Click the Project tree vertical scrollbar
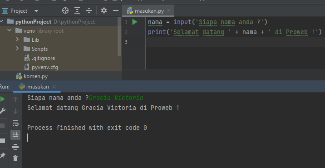Image resolution: width=325 pixels, height=168 pixels. (x=119, y=37)
